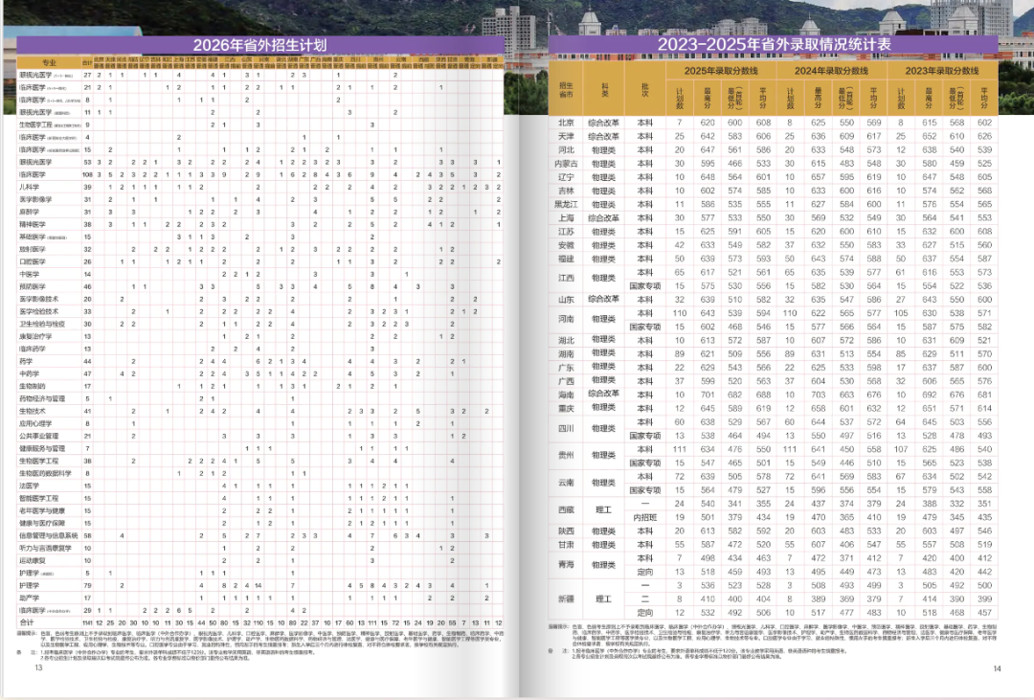Select the '药物经济与管理' major row label
Viewport: 1034px width, 700px height.
click(x=42, y=399)
